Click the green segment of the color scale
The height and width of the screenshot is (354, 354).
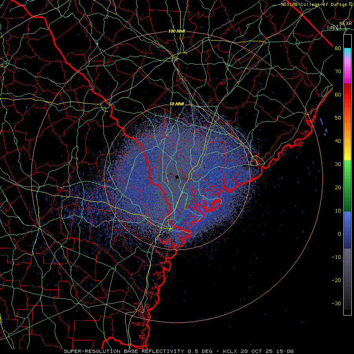click(347, 186)
